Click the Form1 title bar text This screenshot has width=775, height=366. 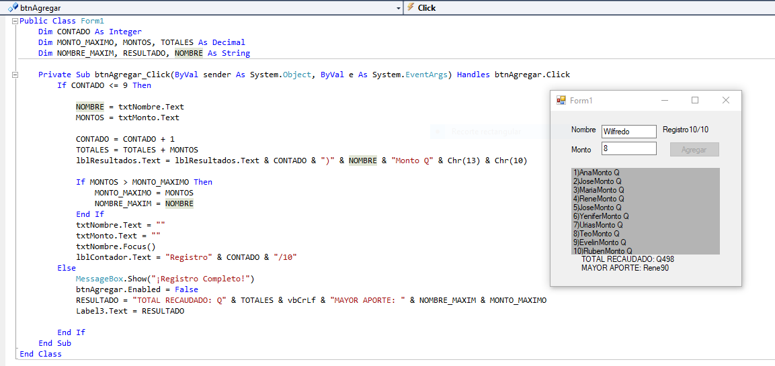coord(581,101)
